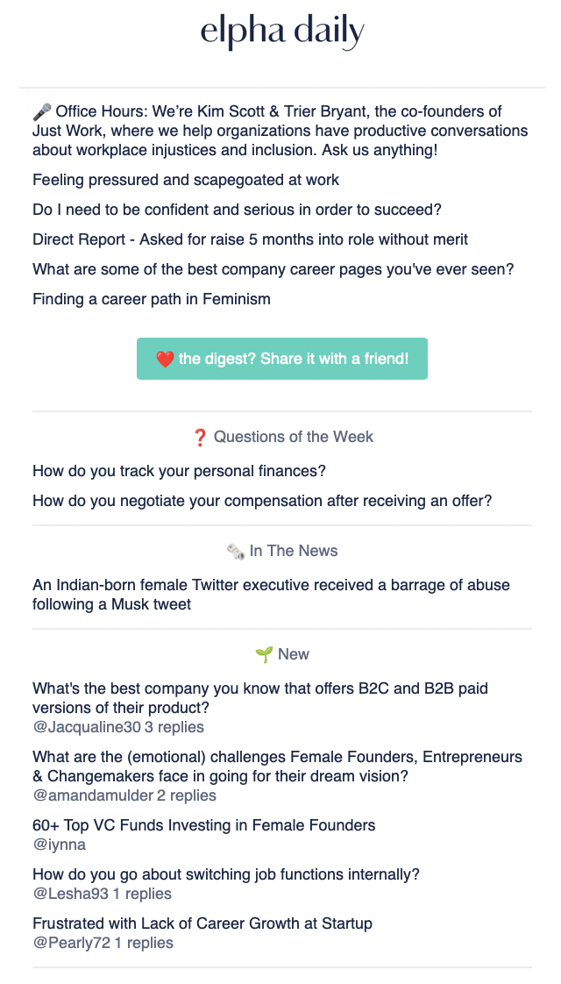The width and height of the screenshot is (561, 984).
Task: Open 'Feeling pressured and scapegoated at work'
Action: [186, 180]
